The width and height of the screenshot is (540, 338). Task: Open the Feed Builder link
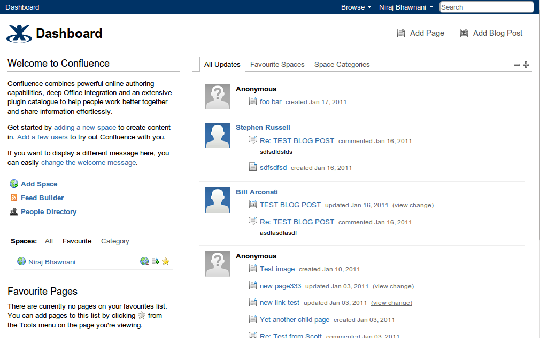pyautogui.click(x=42, y=198)
